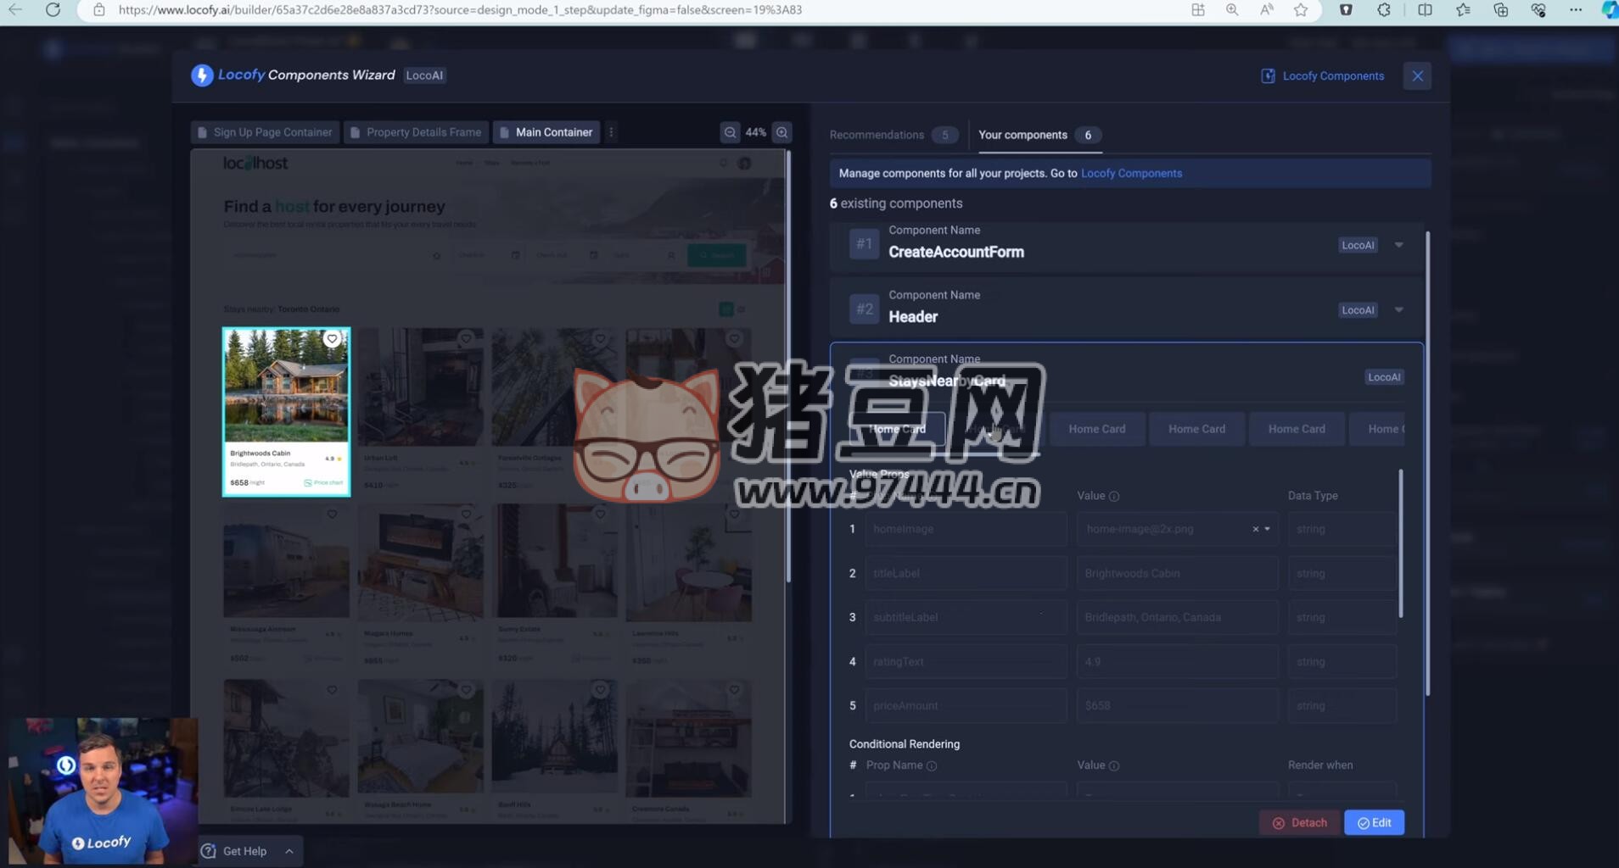Viewport: 1619px width, 868px height.
Task: Open the Copilot icon in browser toolbar
Action: pos(1608,9)
